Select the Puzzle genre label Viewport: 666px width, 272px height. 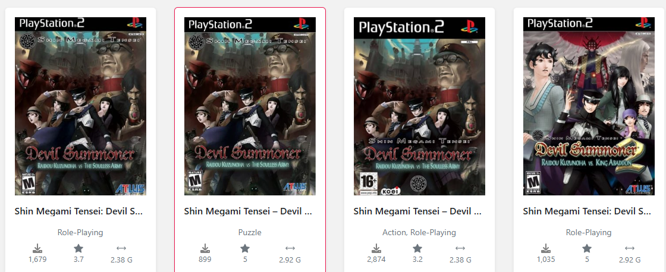click(250, 233)
